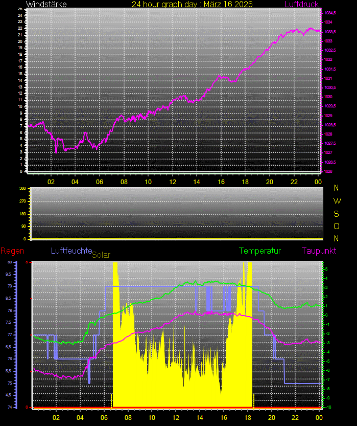Click the 24 hour graph day title
The image size is (357, 426).
click(x=192, y=5)
